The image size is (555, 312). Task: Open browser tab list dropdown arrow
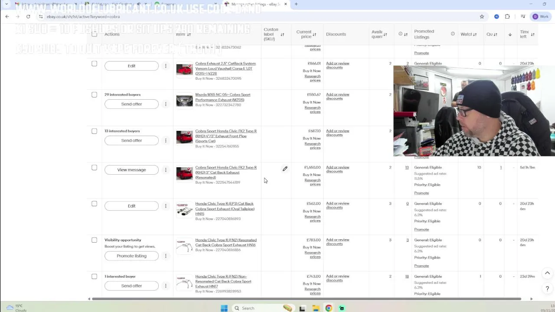(x=7, y=4)
